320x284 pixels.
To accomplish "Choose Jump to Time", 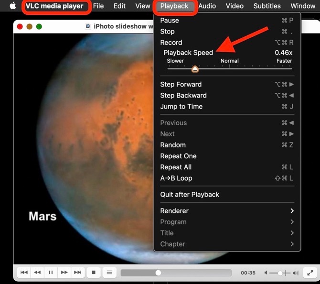I will 227,107.
